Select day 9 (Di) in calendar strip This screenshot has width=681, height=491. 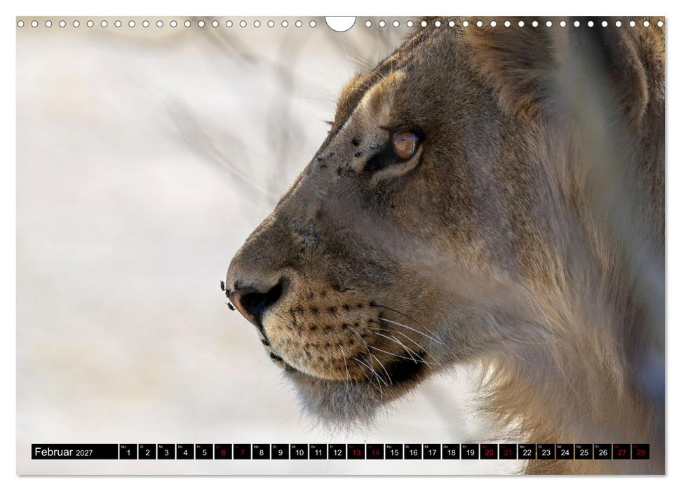[280, 452]
